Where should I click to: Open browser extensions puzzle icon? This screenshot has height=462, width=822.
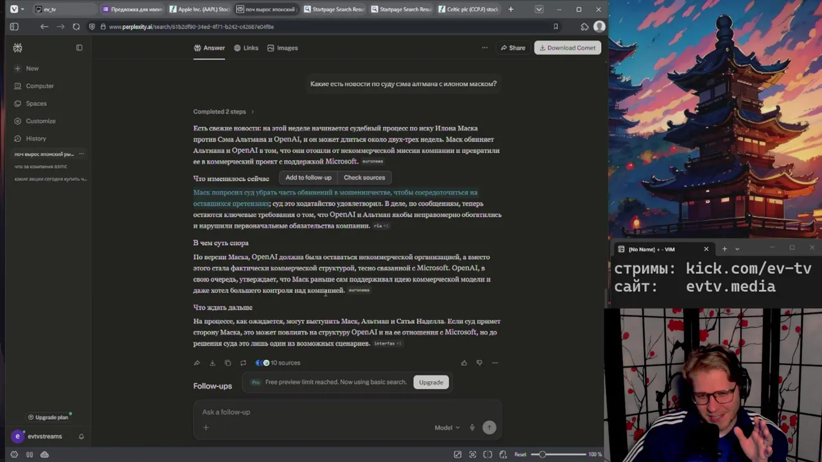[x=584, y=27]
